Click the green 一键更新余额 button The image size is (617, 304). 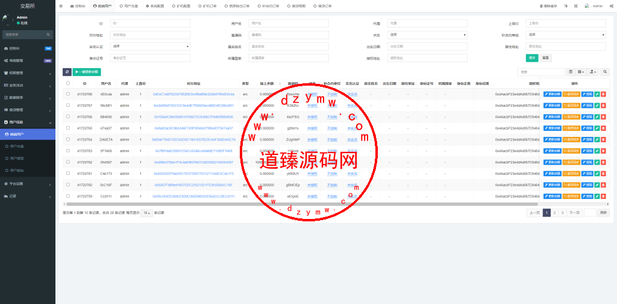pos(87,72)
